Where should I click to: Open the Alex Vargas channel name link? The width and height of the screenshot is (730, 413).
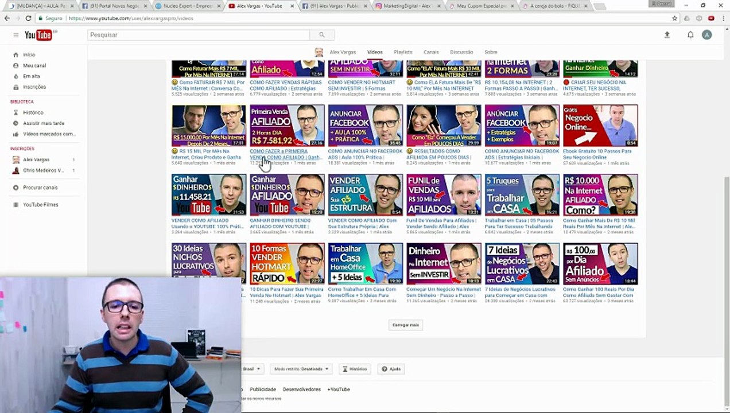(342, 52)
